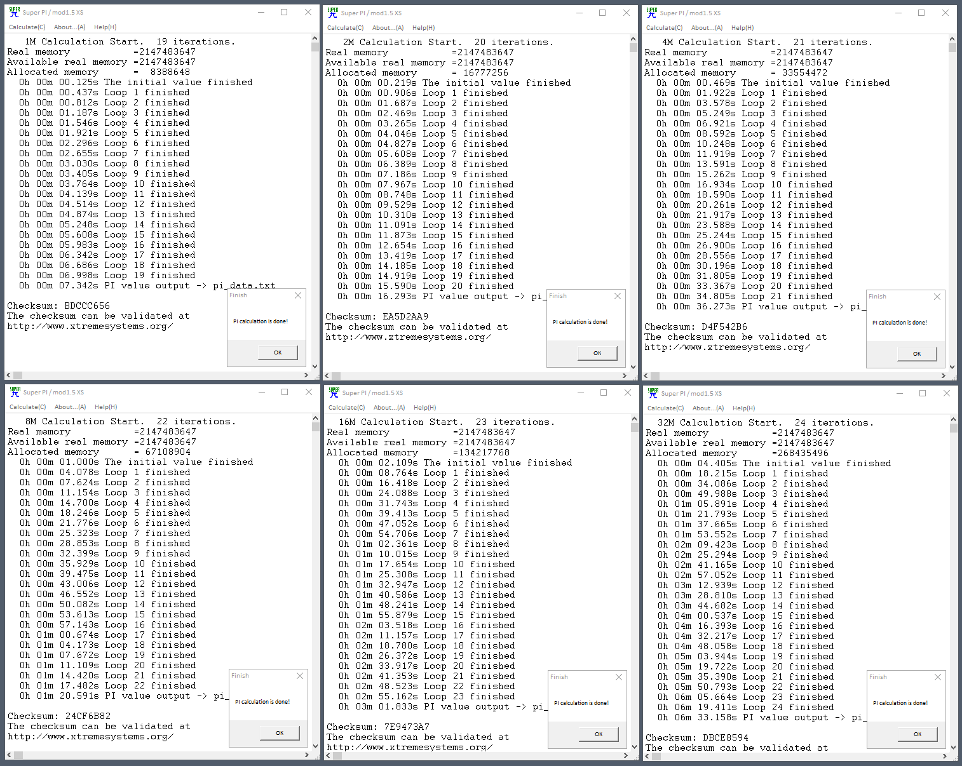Click the vertical scrollbar up arrow in the 8M window
962x766 pixels.
pyautogui.click(x=316, y=419)
